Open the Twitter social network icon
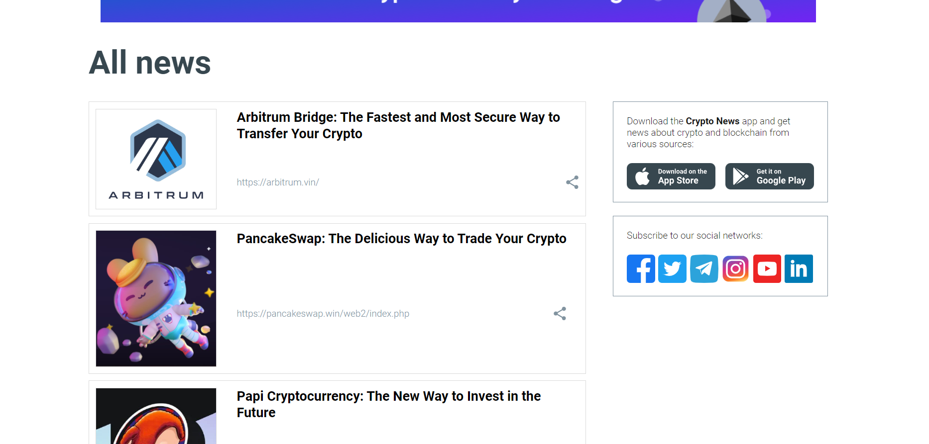Screen dimensions: 929x444 tap(672, 268)
